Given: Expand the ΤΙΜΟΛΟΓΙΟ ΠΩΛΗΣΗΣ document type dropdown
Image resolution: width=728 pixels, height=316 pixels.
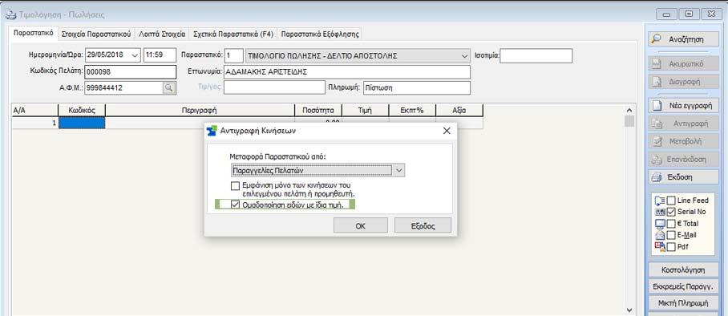Looking at the screenshot, I should tap(465, 56).
